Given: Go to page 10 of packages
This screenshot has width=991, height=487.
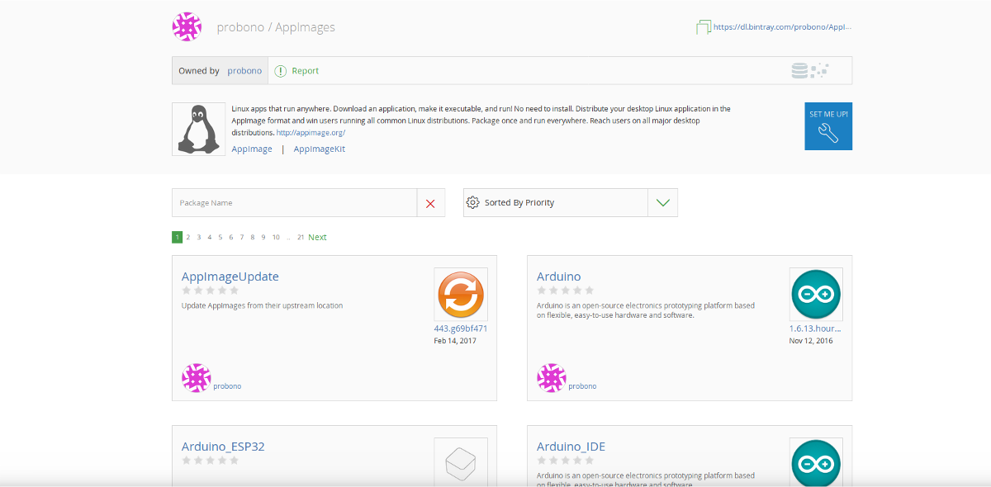Looking at the screenshot, I should point(276,237).
